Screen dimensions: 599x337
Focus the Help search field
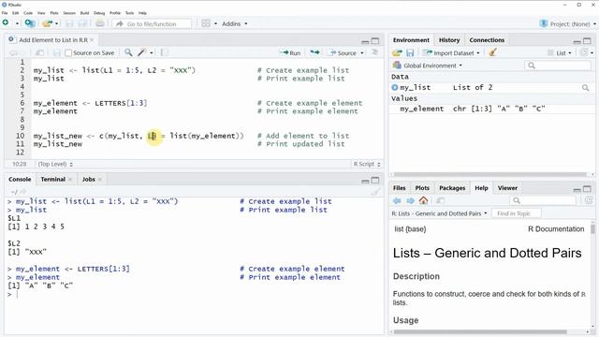pyautogui.click(x=543, y=200)
